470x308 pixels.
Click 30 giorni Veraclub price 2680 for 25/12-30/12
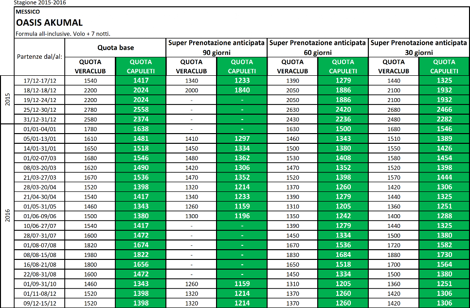(x=394, y=110)
